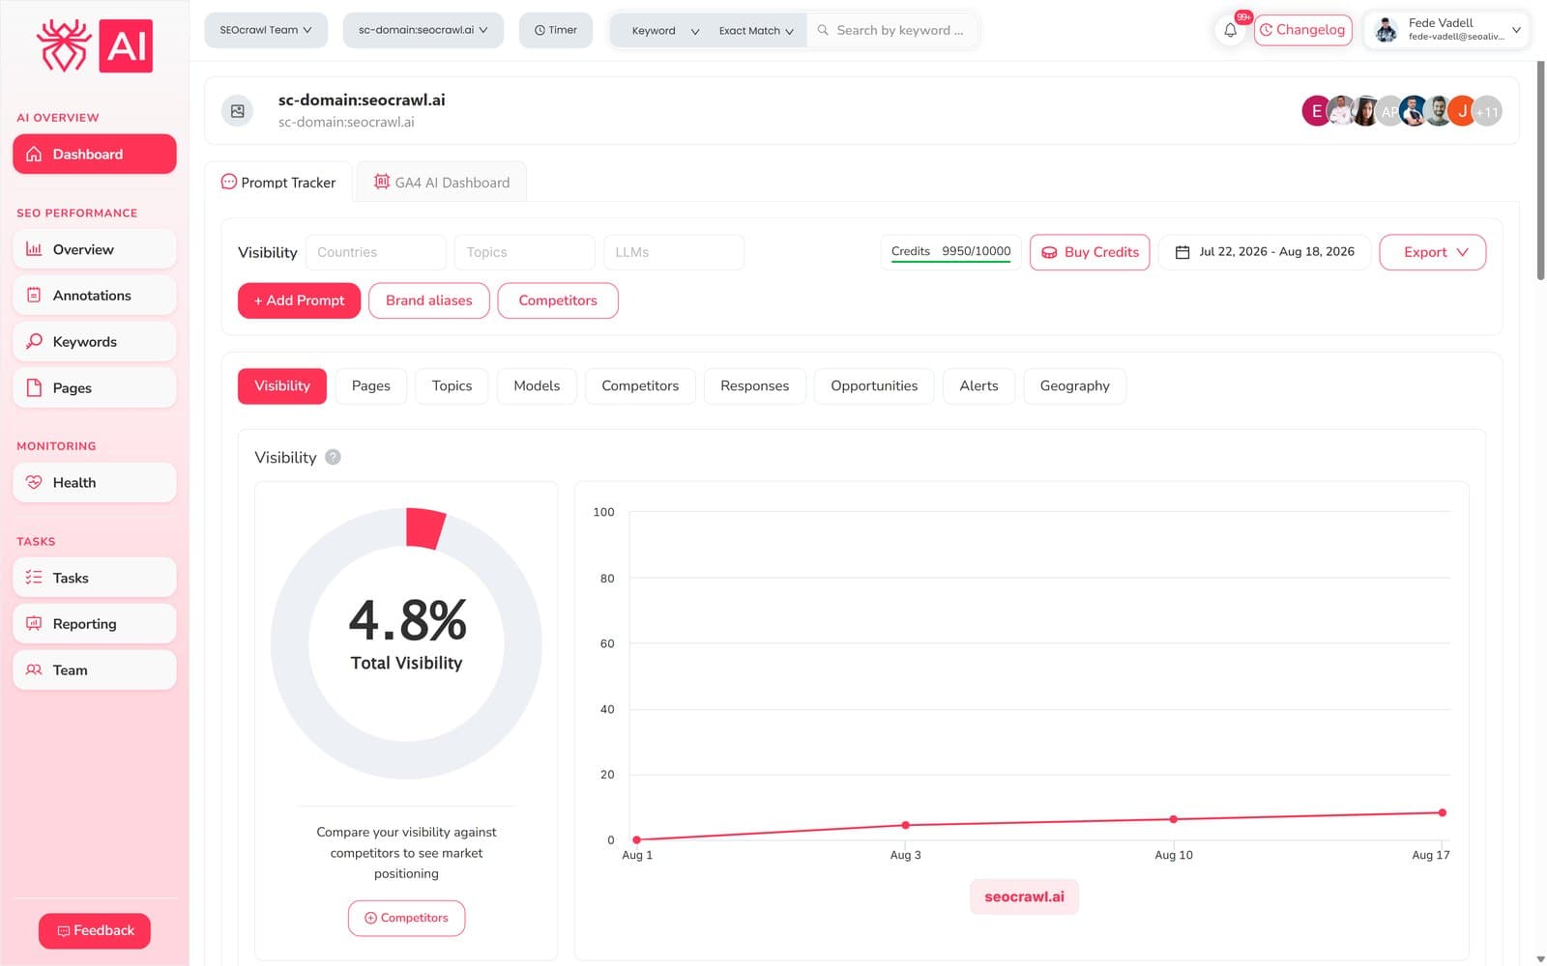Open the Exact Match dropdown
This screenshot has height=966, width=1547.
(x=756, y=31)
